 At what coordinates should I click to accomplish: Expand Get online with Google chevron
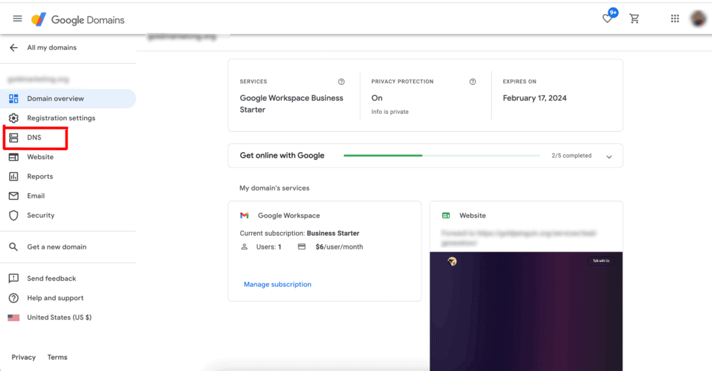click(609, 156)
